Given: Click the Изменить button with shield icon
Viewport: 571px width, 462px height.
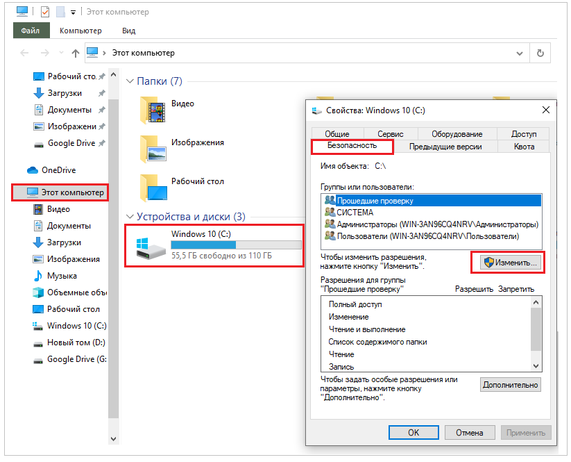Looking at the screenshot, I should pyautogui.click(x=510, y=263).
